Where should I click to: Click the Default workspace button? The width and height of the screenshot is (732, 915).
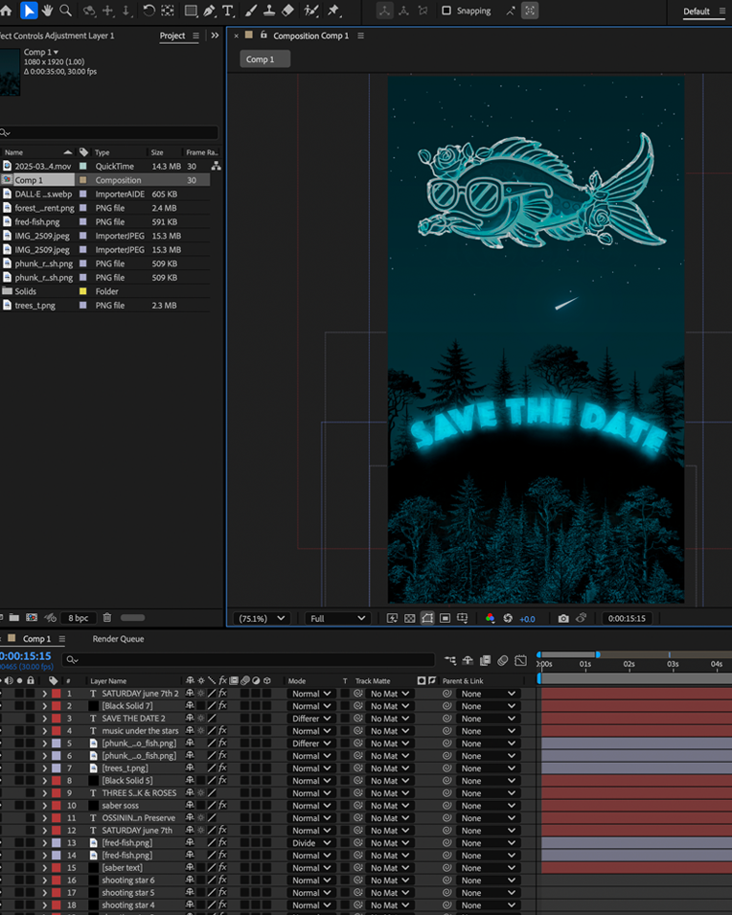coord(697,11)
